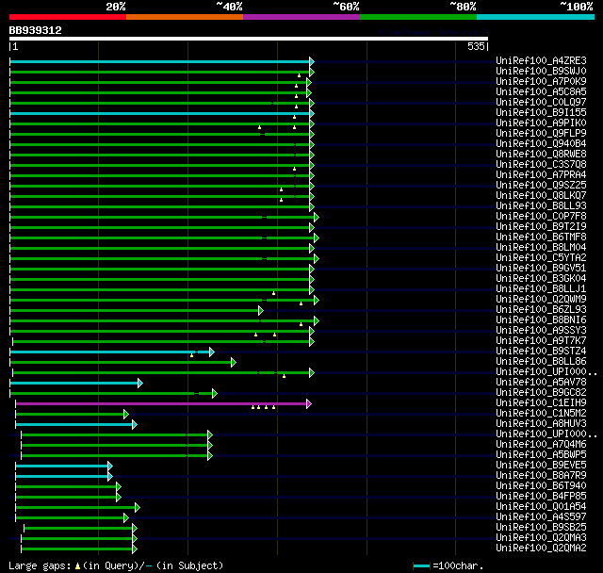Click the green alignment bar of UniRef100_A9T7K7
The width and height of the screenshot is (603, 573).
tap(161, 342)
